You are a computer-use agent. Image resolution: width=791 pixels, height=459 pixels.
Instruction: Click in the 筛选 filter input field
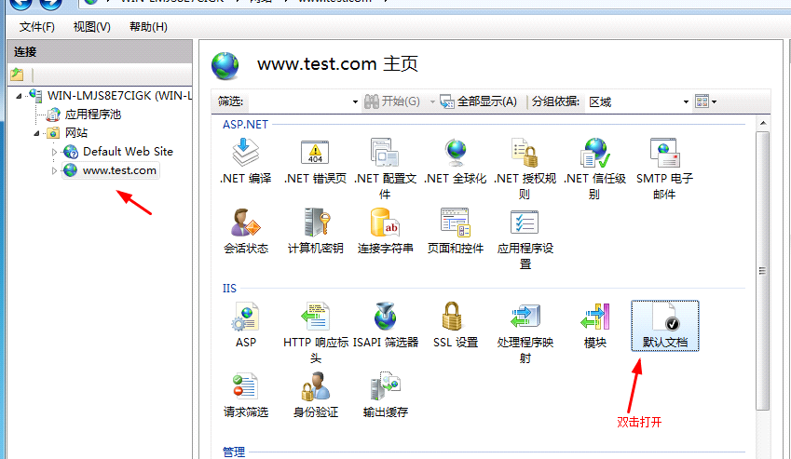(x=298, y=101)
